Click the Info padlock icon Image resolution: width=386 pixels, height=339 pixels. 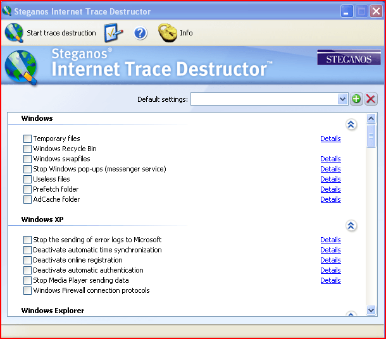tap(168, 33)
